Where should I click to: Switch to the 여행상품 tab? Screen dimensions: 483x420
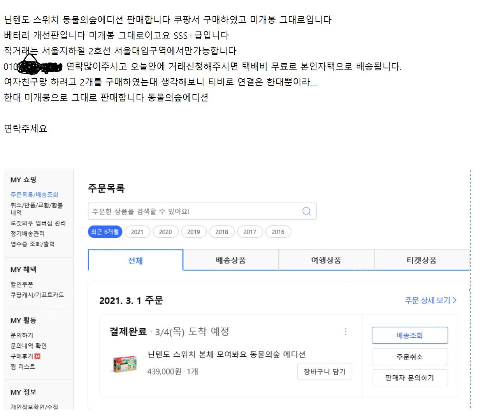click(326, 260)
